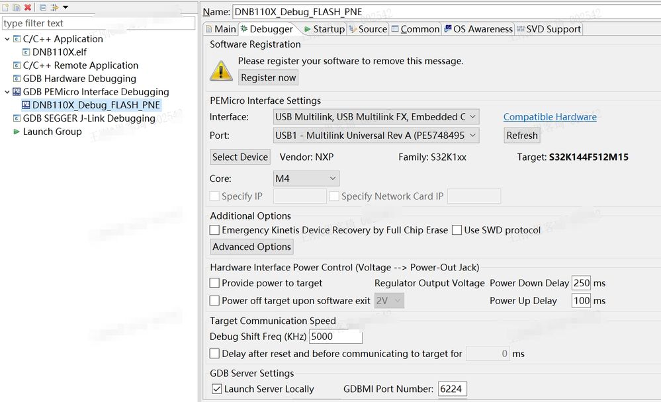
Task: Select GDB SEGGER J-Link Debugging item
Action: point(89,118)
